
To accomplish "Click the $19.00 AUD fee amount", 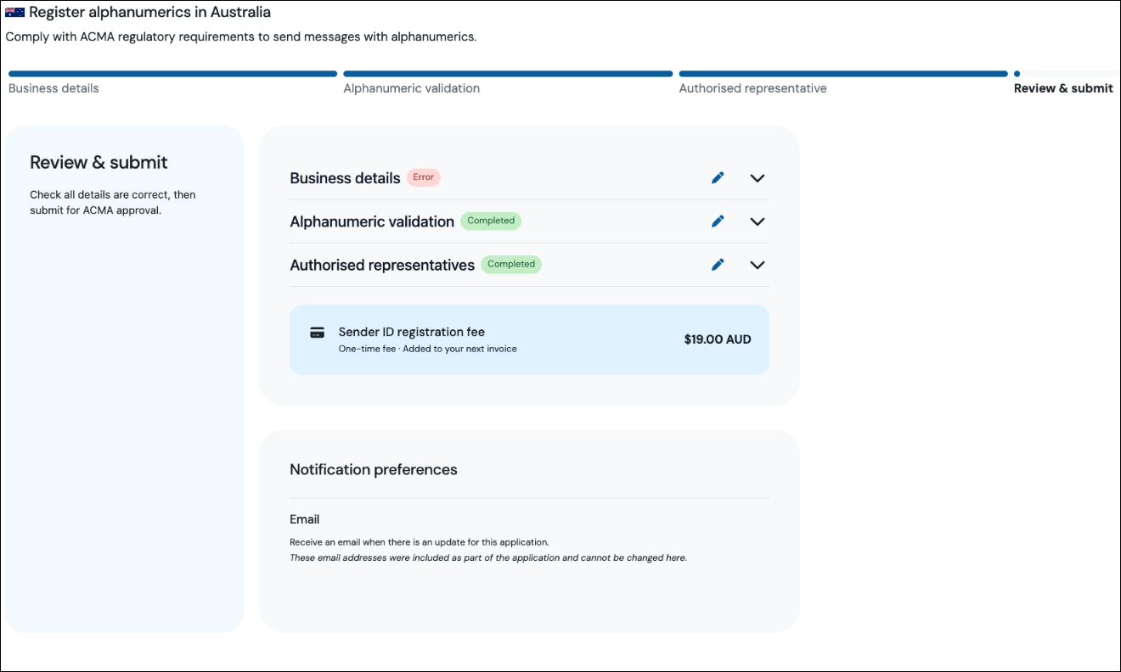I will pyautogui.click(x=718, y=339).
